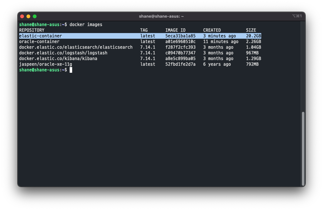The image size is (323, 210).
Task: Click the TAG column header
Action: tap(144, 30)
